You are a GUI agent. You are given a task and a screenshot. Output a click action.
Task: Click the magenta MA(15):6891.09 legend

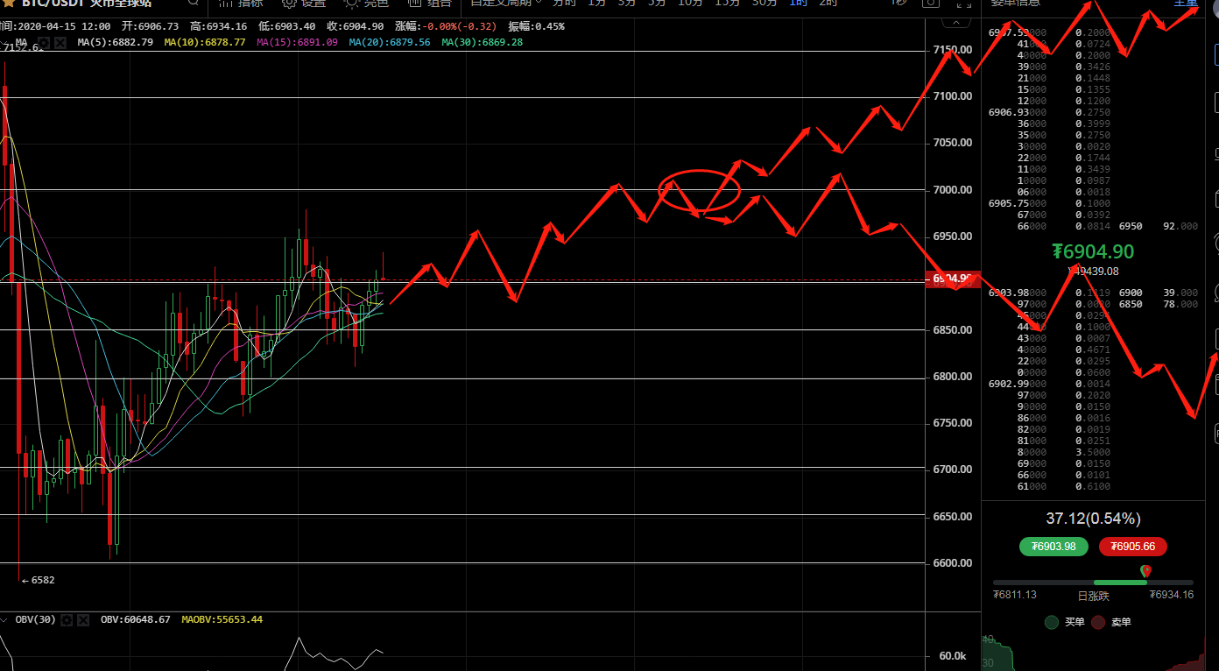click(x=297, y=42)
